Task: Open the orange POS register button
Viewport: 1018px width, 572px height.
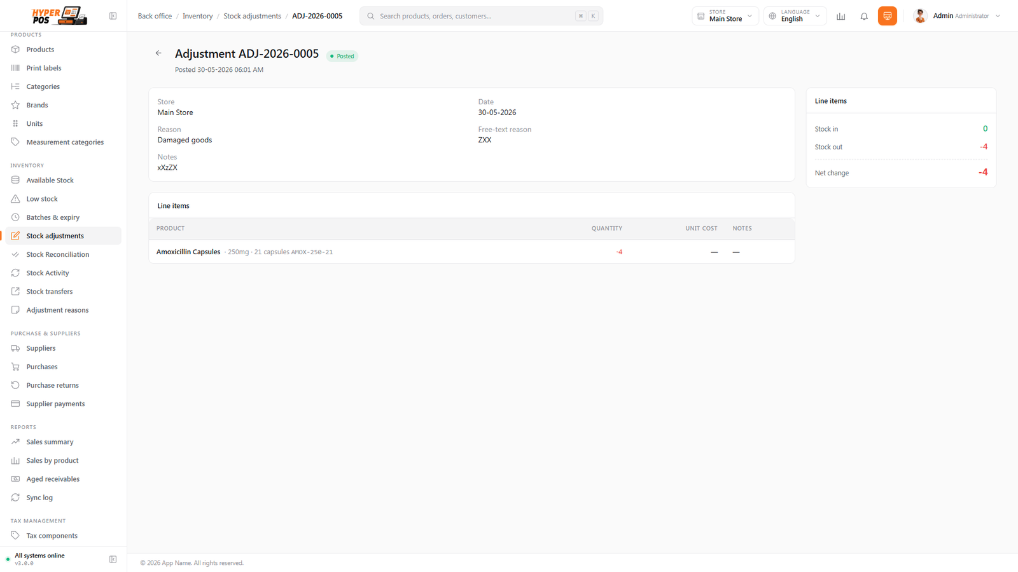Action: pos(887,16)
